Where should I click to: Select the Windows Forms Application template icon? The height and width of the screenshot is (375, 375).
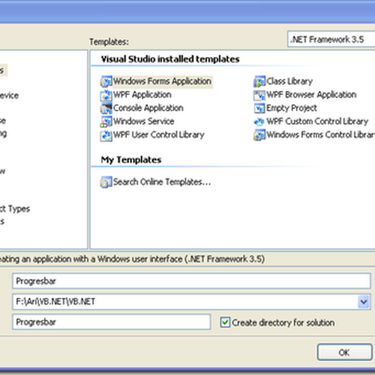(x=106, y=82)
